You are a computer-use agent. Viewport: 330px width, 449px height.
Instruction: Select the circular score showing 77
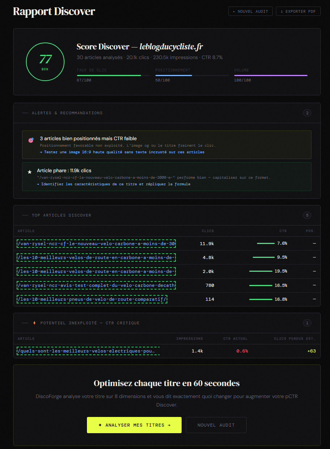(45, 61)
